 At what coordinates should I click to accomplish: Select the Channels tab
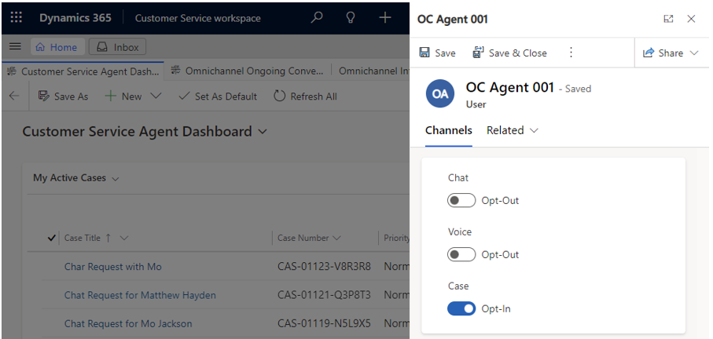click(448, 130)
